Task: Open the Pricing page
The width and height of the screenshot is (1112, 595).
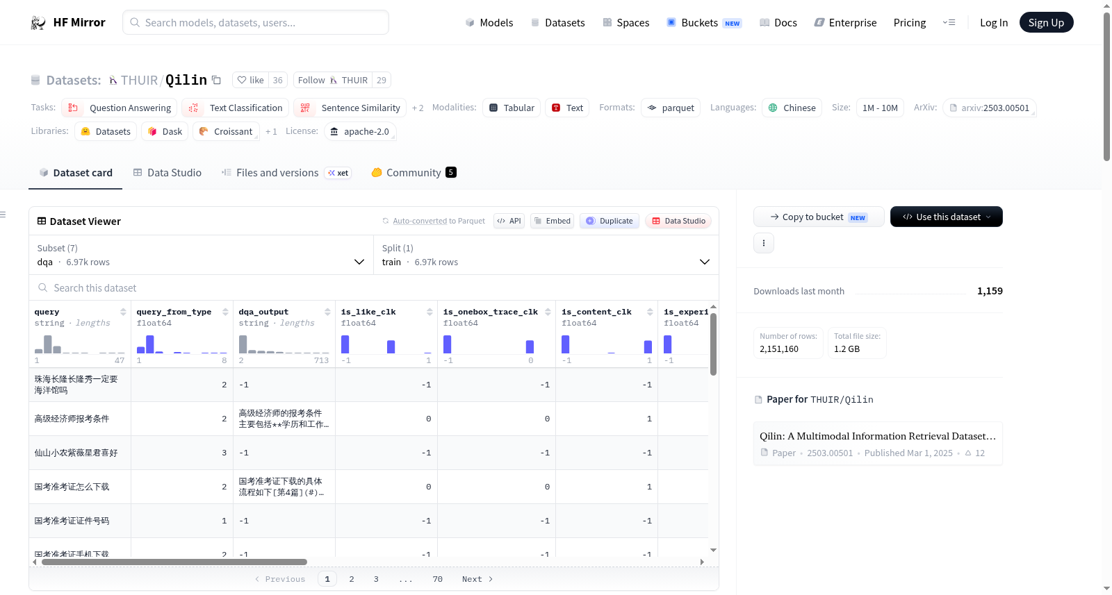Action: 910,23
